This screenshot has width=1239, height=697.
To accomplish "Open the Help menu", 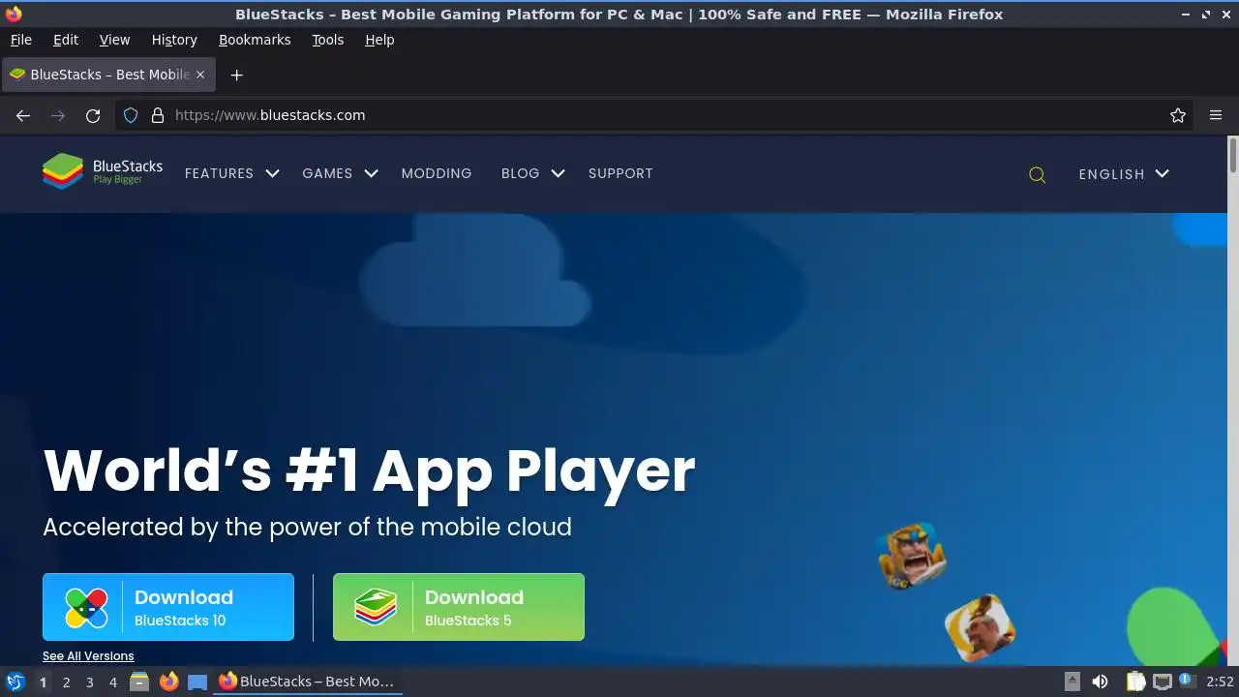I will coord(379,40).
